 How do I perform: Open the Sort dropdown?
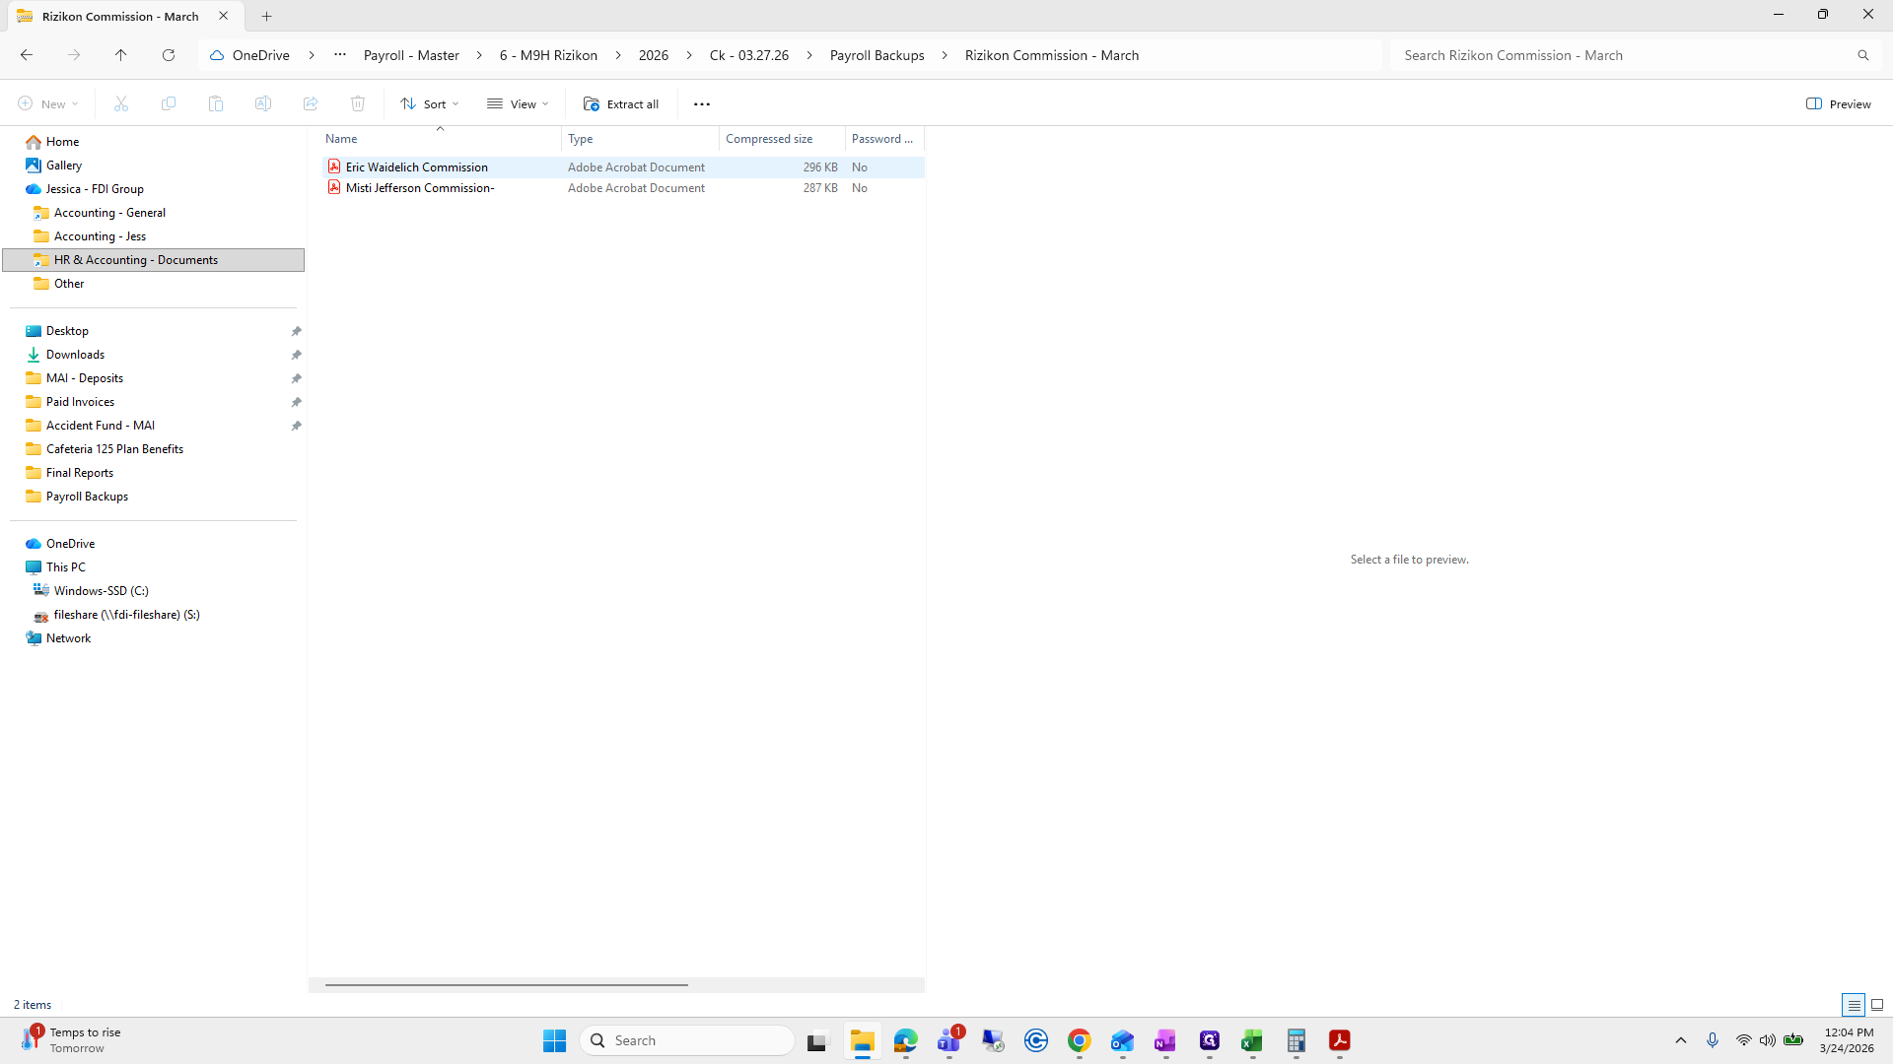click(431, 103)
